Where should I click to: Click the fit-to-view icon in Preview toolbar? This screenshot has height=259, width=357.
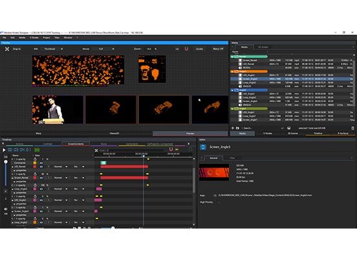click(7, 49)
